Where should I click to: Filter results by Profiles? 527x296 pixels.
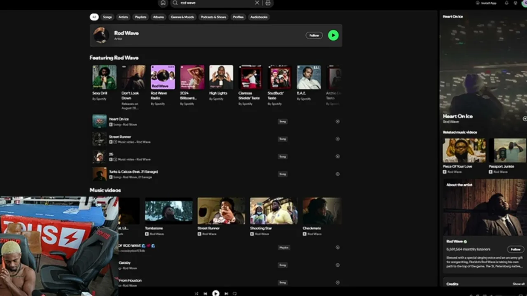click(x=238, y=17)
